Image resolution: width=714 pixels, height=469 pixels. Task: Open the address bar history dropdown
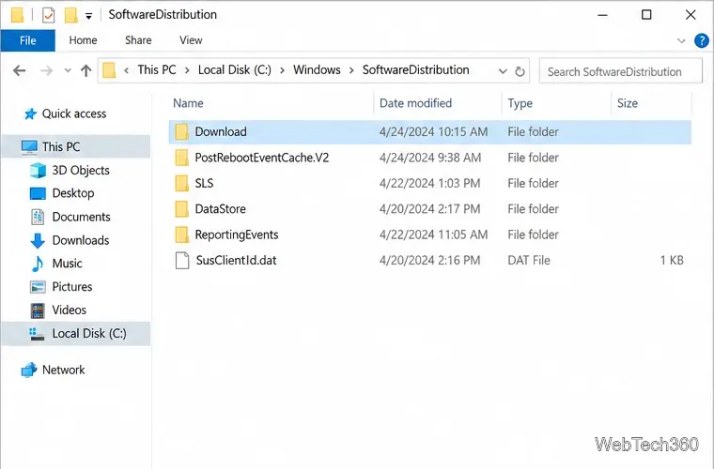click(x=503, y=71)
